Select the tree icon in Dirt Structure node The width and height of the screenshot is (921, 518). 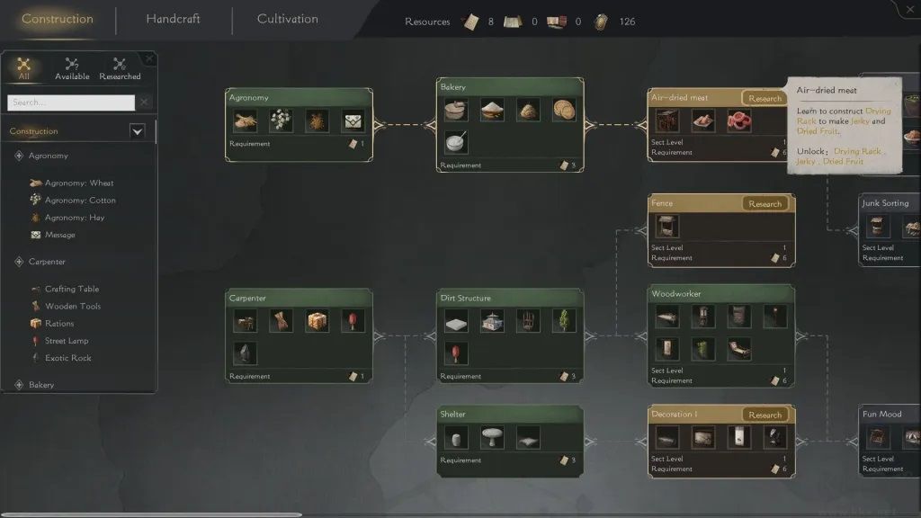coord(564,321)
